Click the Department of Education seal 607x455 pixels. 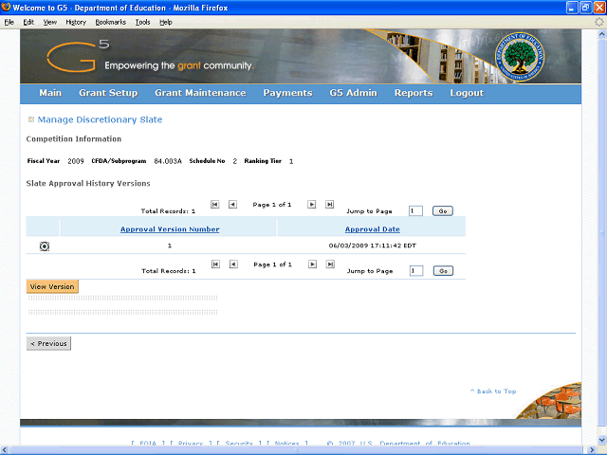coord(520,57)
